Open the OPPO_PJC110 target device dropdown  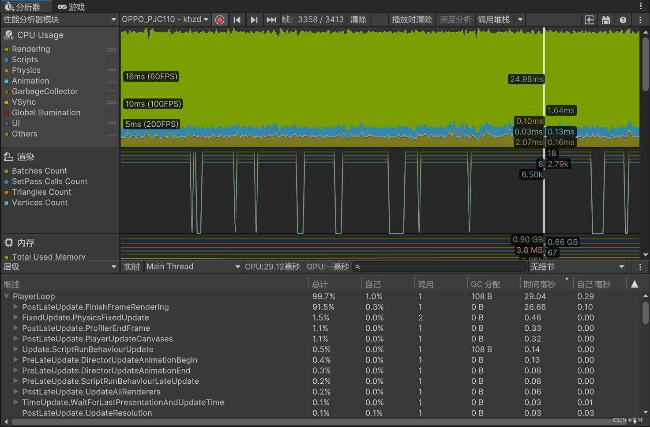coord(165,19)
